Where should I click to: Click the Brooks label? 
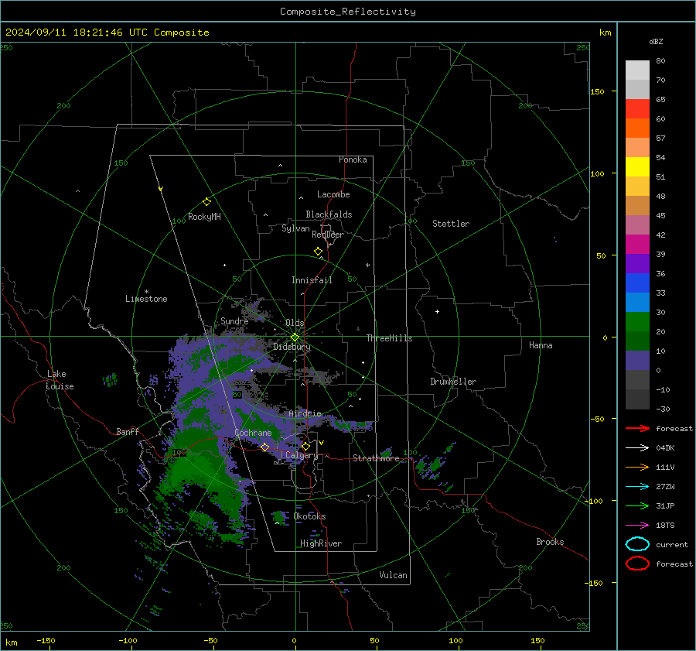(x=550, y=542)
